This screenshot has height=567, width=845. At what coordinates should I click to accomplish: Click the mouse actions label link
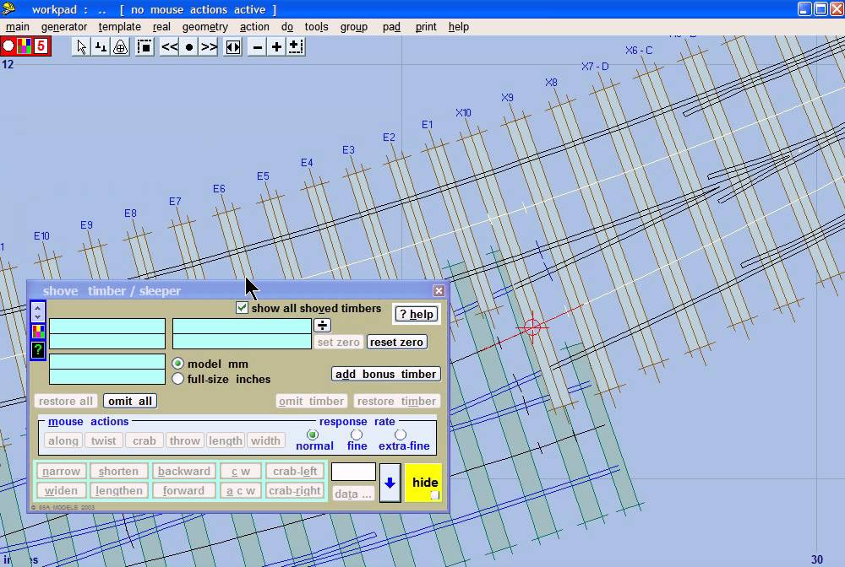click(89, 421)
